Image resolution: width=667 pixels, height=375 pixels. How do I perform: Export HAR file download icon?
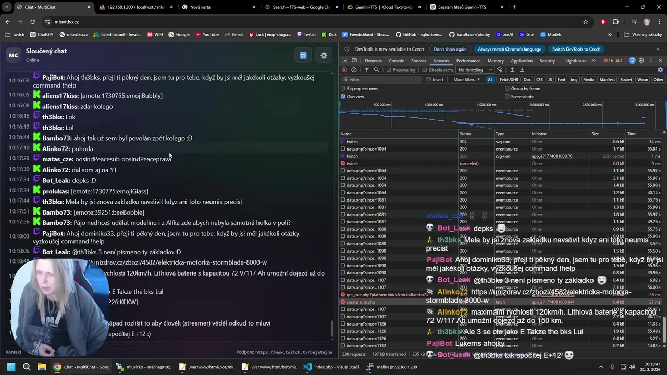tap(522, 70)
